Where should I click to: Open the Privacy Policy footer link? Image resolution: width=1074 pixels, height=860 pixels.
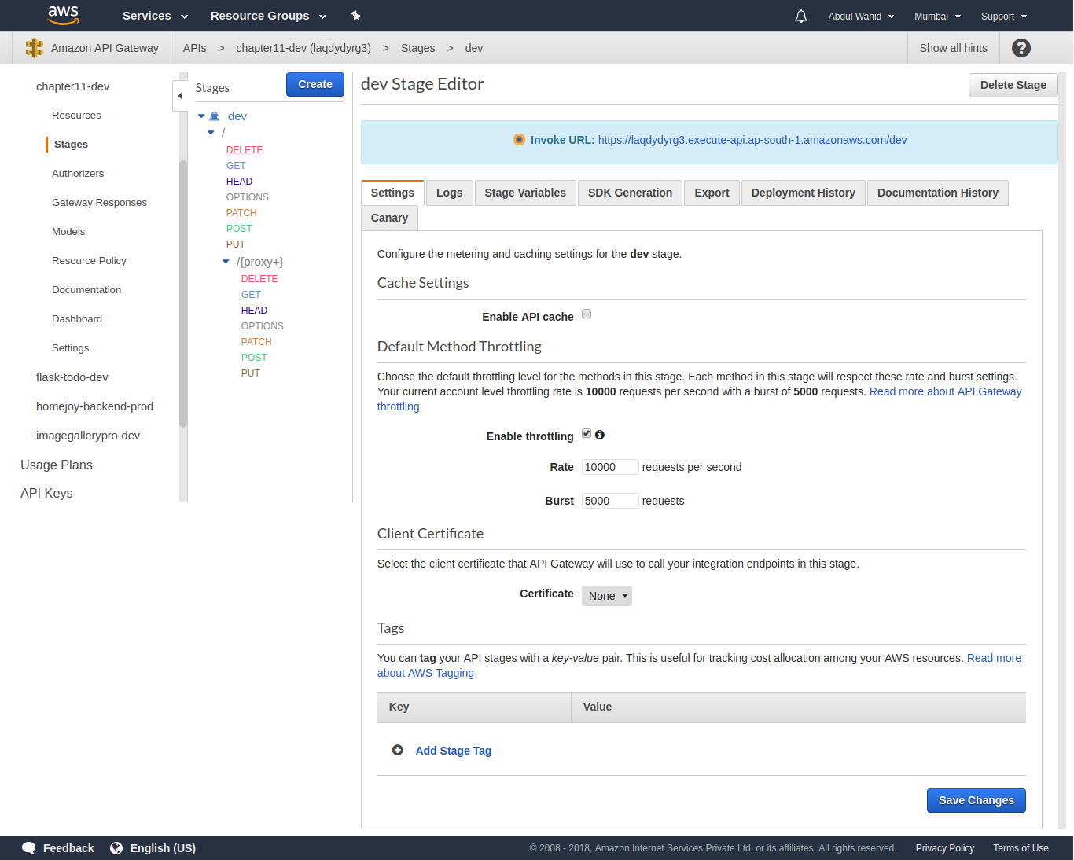pos(945,848)
